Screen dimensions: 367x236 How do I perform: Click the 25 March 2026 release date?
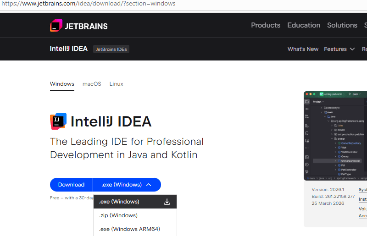(x=328, y=203)
